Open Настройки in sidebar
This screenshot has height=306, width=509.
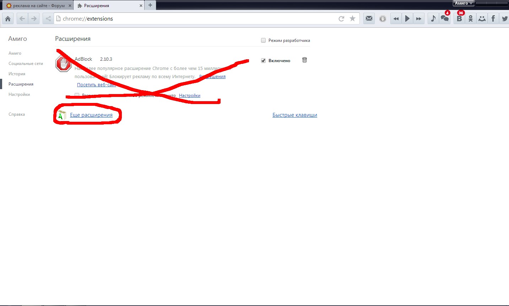[x=19, y=94]
